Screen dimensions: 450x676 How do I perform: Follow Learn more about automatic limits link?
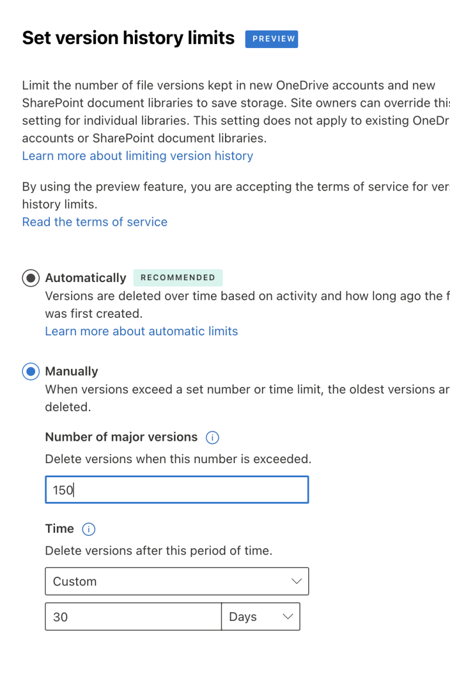click(x=141, y=331)
